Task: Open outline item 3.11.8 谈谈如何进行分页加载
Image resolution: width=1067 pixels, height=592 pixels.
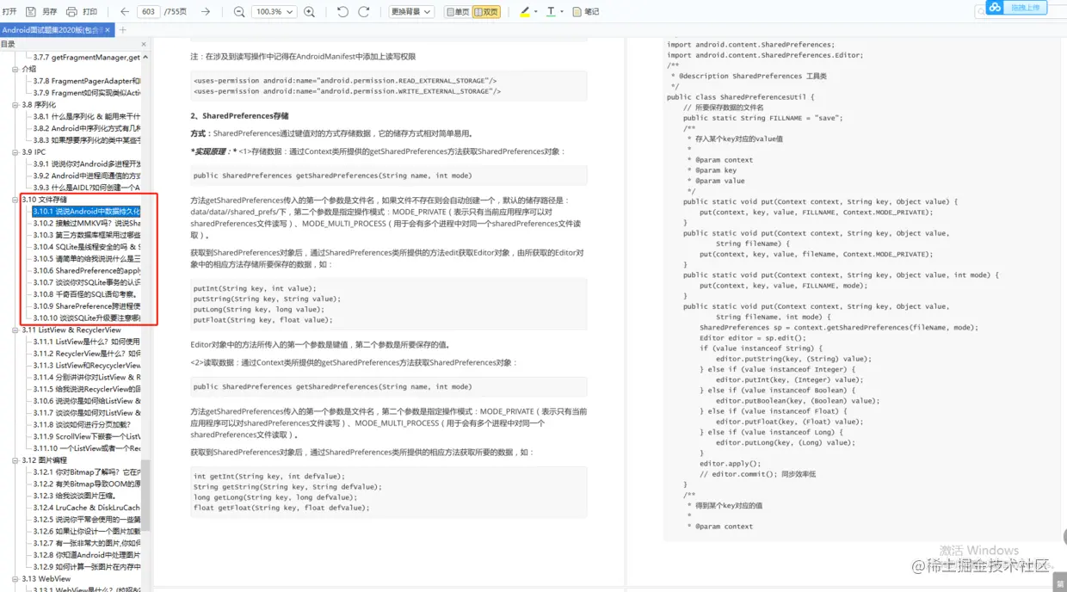Action: (82, 424)
